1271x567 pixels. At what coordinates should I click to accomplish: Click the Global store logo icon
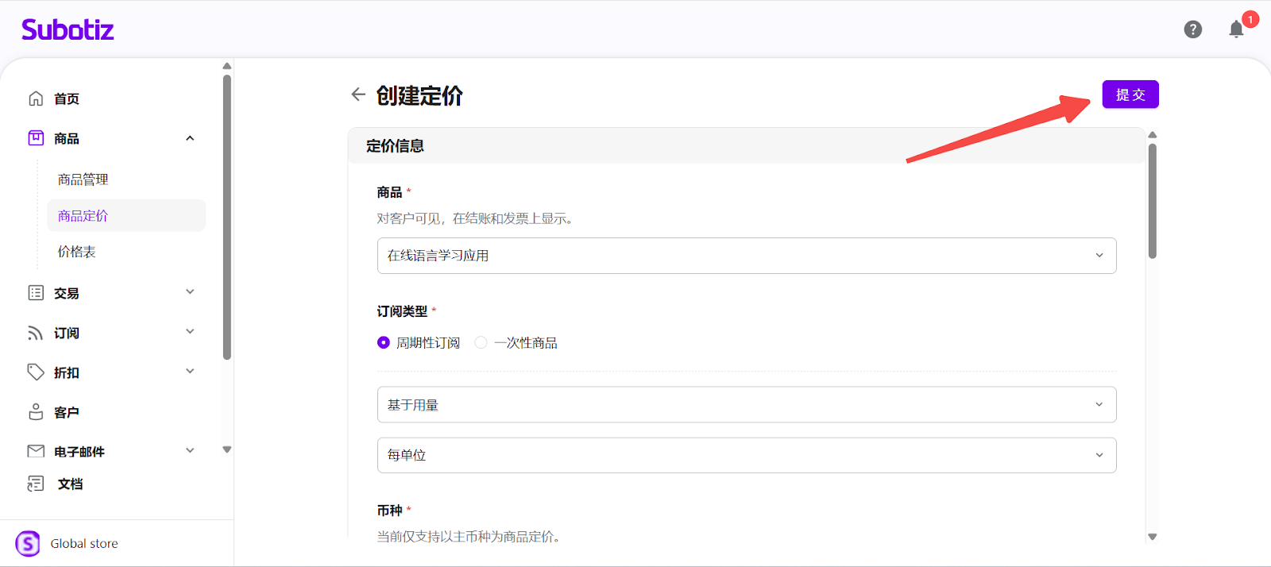pyautogui.click(x=28, y=544)
